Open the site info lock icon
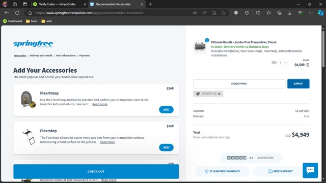The height and width of the screenshot is (183, 326). [30, 13]
